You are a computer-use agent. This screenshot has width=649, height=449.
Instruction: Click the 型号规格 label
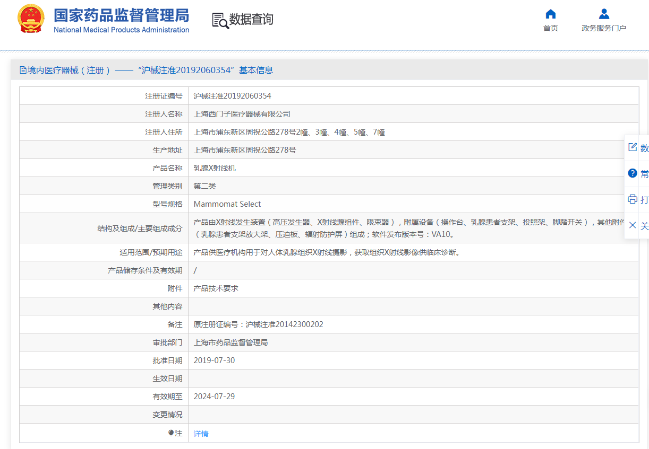(167, 204)
